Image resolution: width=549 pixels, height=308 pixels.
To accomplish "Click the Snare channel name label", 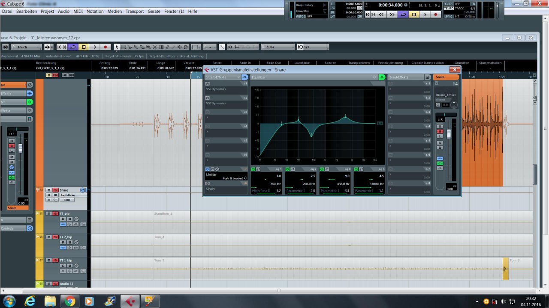I will click(x=446, y=77).
